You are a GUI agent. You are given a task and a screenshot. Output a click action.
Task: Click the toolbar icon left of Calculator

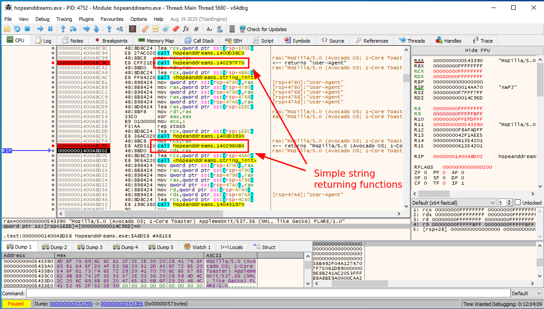click(219, 29)
